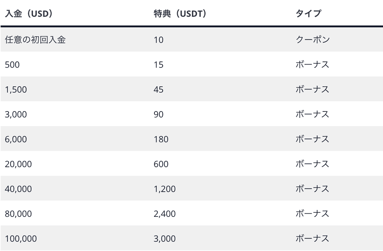Viewport: 383px width, 251px height.
Task: Click the クーポン type cell
Action: (x=313, y=39)
